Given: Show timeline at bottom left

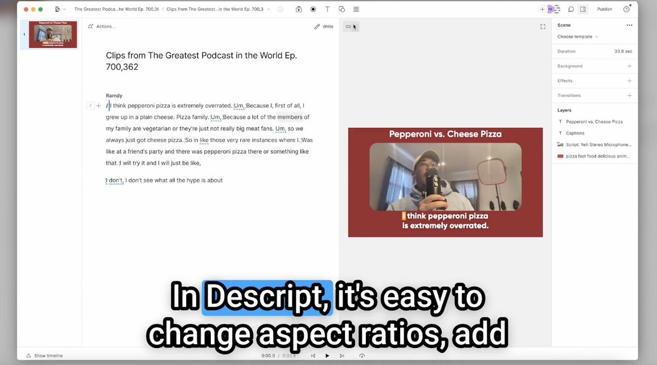Looking at the screenshot, I should pyautogui.click(x=44, y=356).
